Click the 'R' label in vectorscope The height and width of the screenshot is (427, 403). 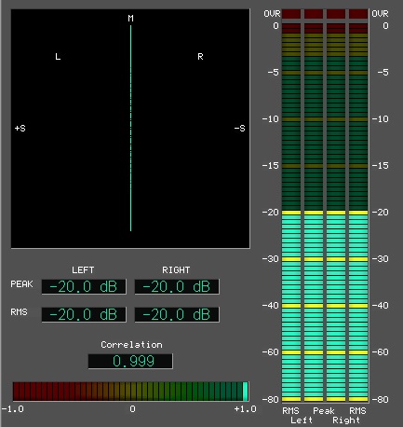click(200, 57)
